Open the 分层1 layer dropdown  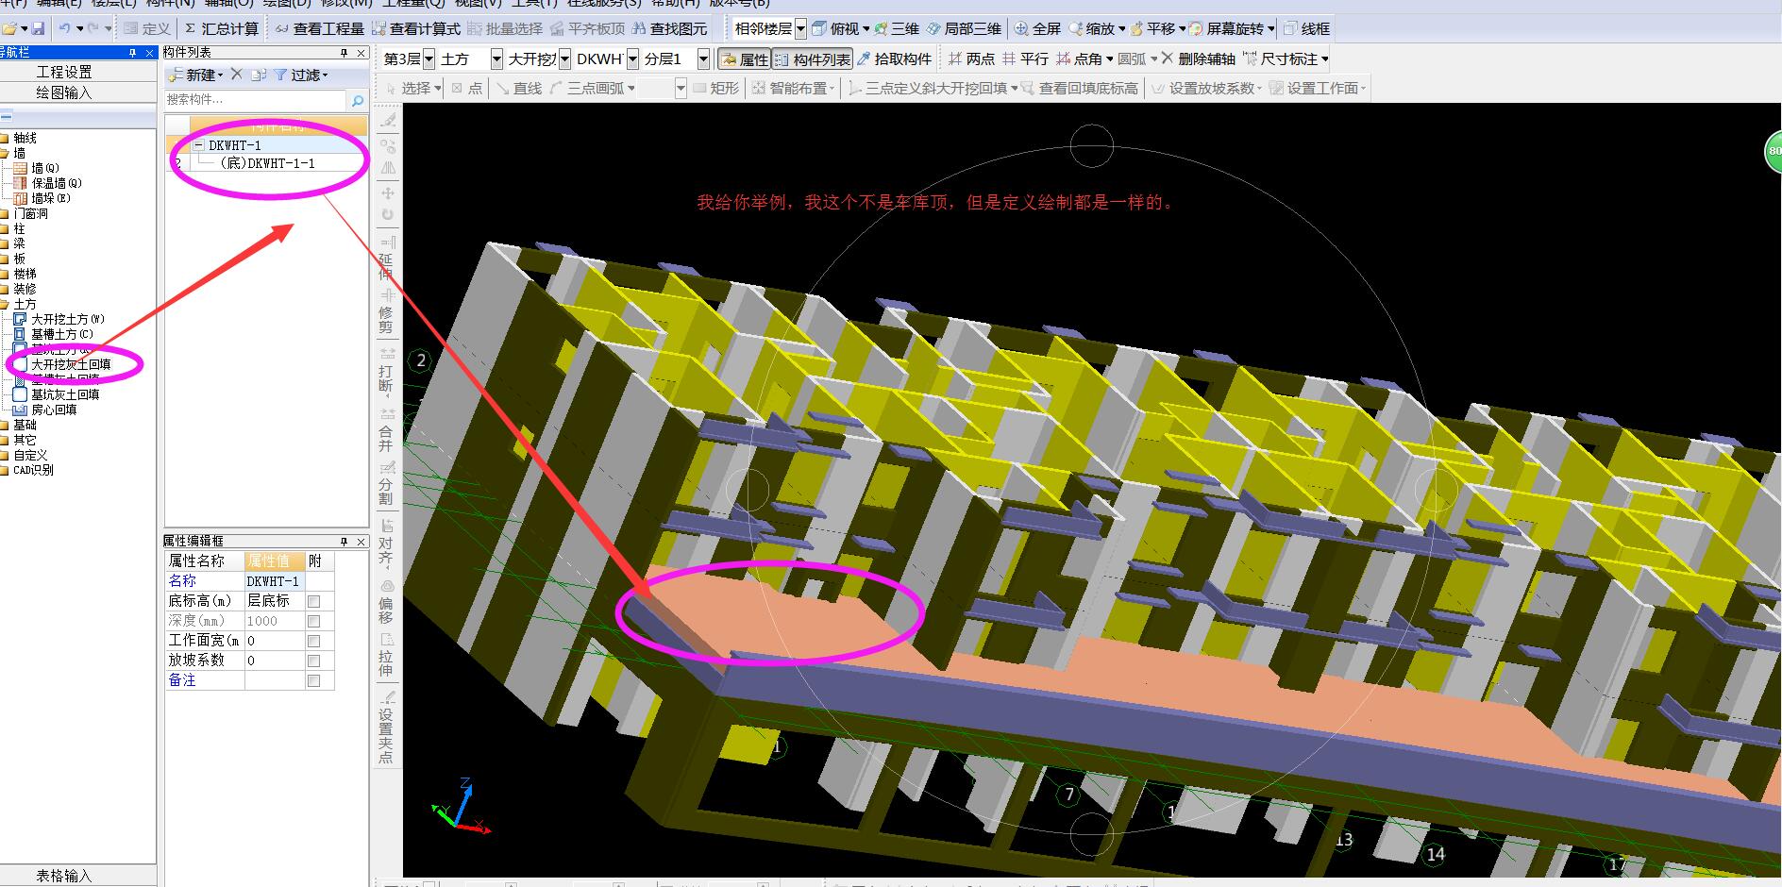703,59
